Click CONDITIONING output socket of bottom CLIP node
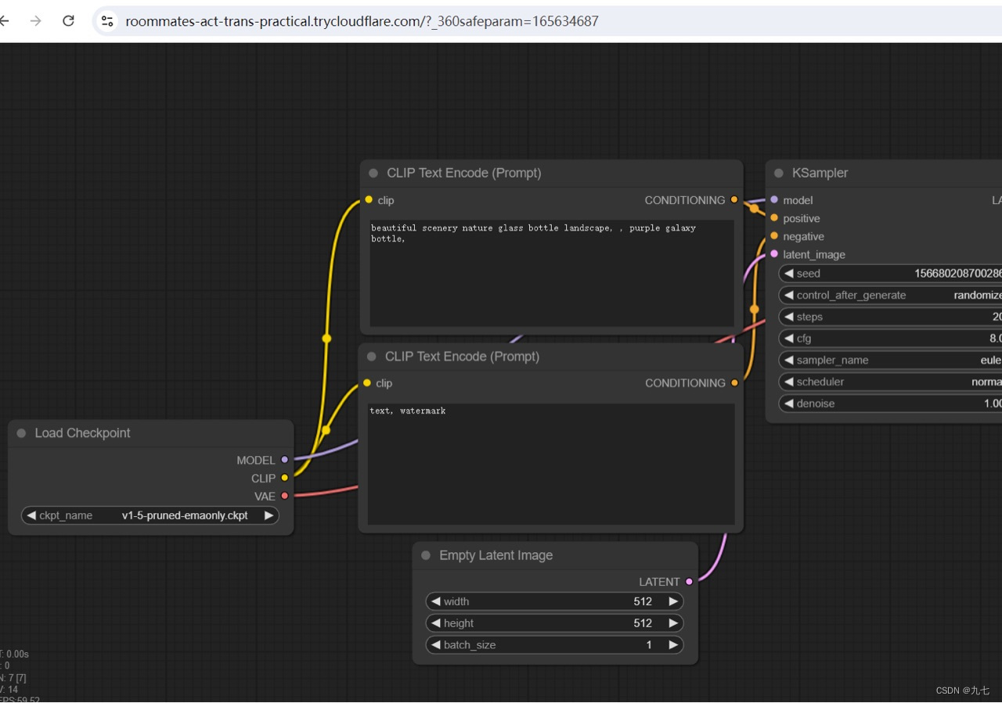 click(734, 383)
